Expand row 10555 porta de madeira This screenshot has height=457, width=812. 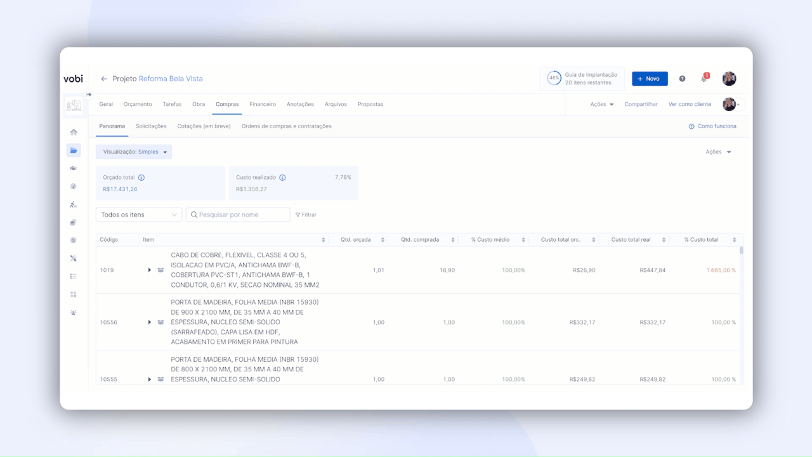click(x=150, y=379)
